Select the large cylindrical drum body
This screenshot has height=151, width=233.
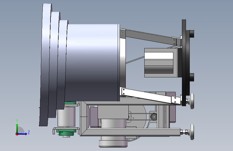[93, 62]
